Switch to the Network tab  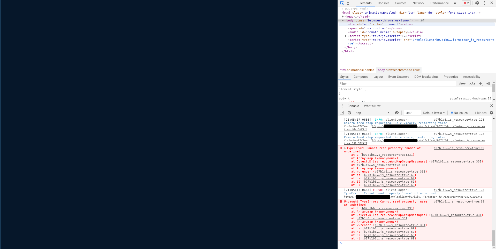[x=418, y=3]
